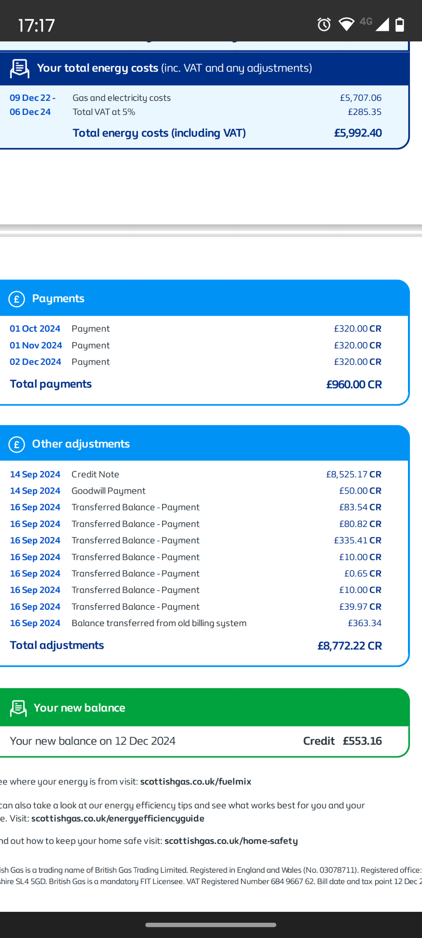The image size is (422, 938).
Task: Tap the Wi-Fi status bar icon
Action: tap(346, 24)
